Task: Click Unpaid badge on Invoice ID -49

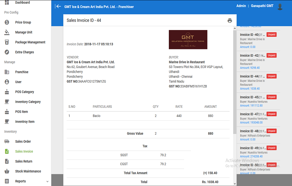Action: pyautogui.click(x=271, y=148)
